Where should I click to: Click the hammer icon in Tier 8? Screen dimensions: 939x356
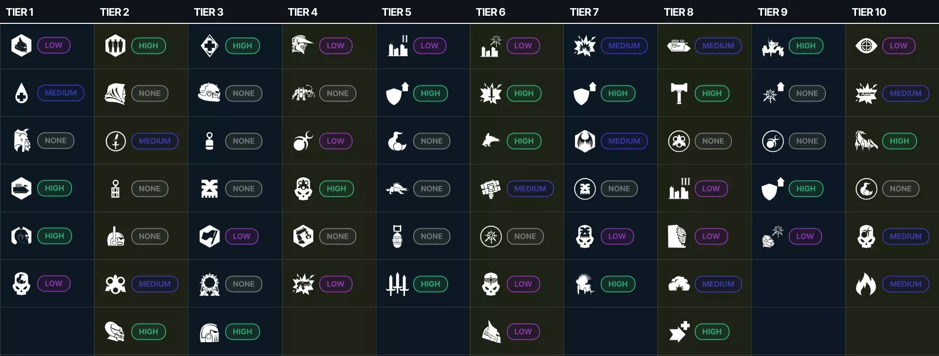coord(679,93)
